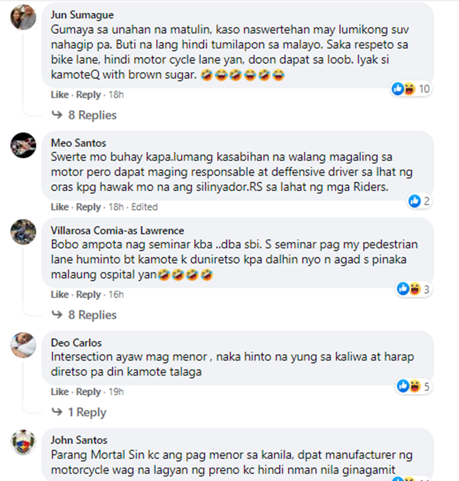Like Villarosa Comia-as Lawrence's comment
The width and height of the screenshot is (459, 481).
[59, 294]
